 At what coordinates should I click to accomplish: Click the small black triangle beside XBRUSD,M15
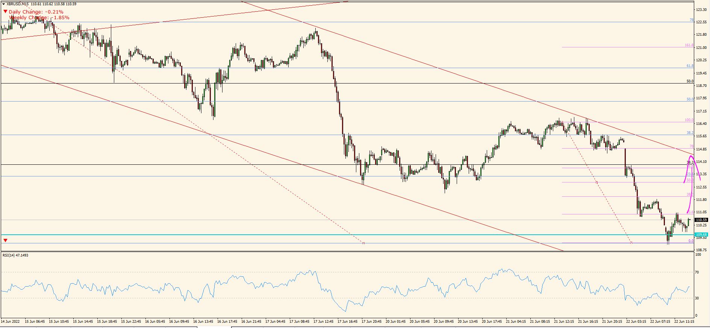4,4
